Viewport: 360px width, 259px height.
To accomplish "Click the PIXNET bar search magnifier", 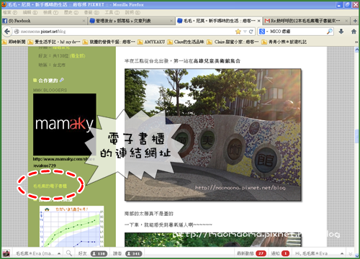I will [69, 253].
